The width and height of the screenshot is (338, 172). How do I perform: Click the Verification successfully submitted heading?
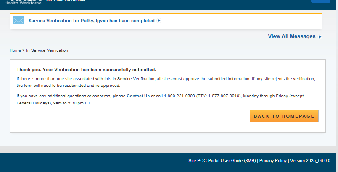coord(86,70)
